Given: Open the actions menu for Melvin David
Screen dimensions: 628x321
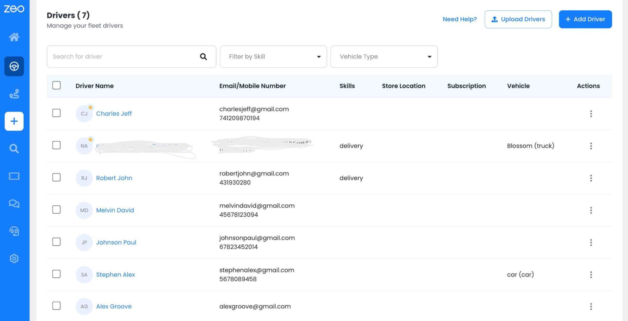Looking at the screenshot, I should point(591,210).
